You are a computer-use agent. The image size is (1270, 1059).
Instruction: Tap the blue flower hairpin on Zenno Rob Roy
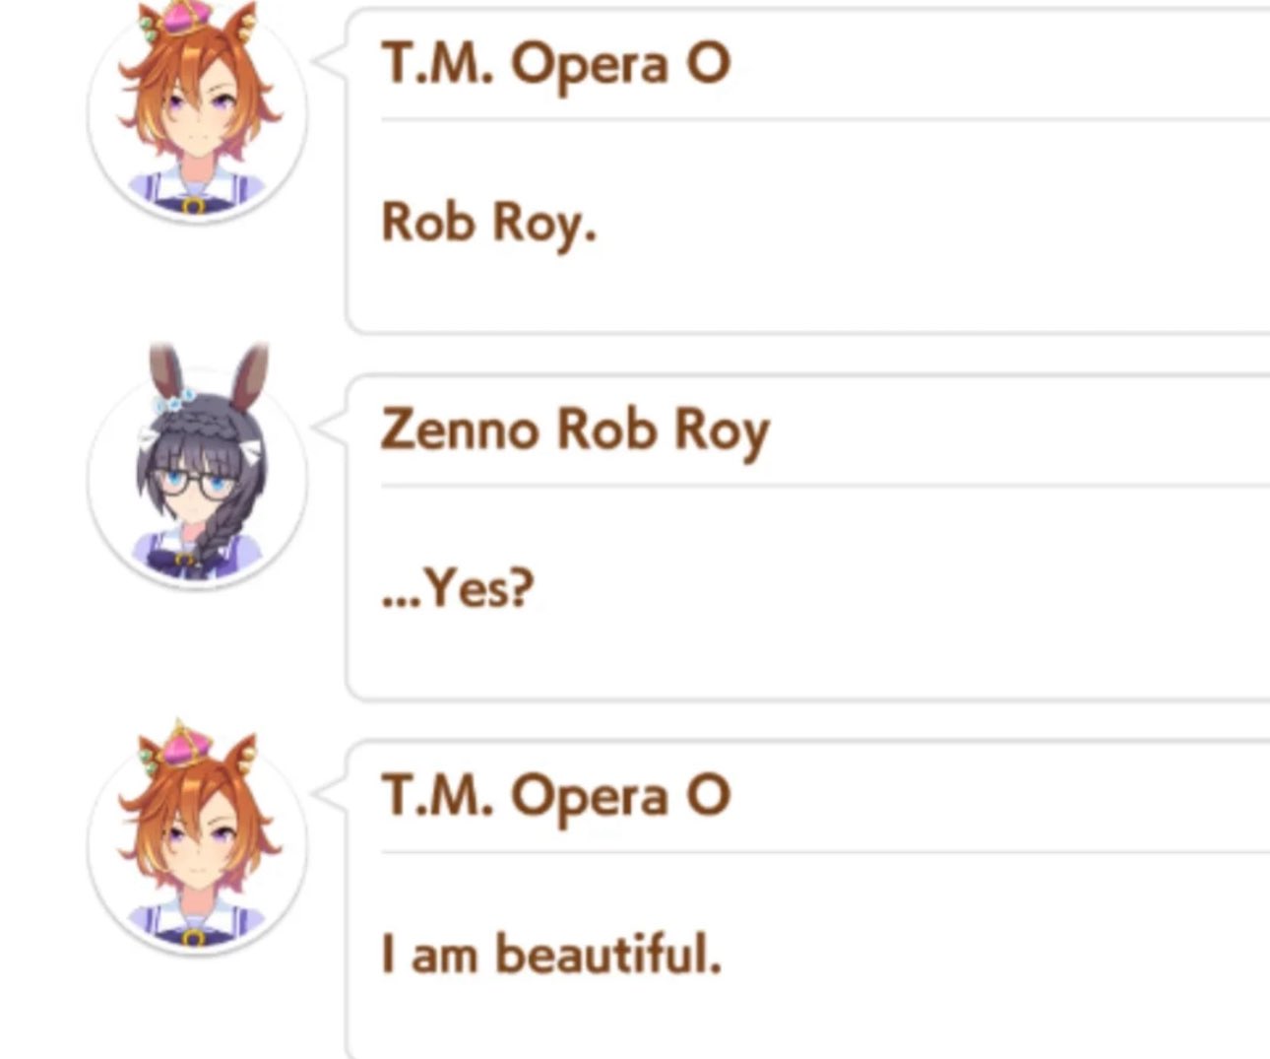[176, 402]
